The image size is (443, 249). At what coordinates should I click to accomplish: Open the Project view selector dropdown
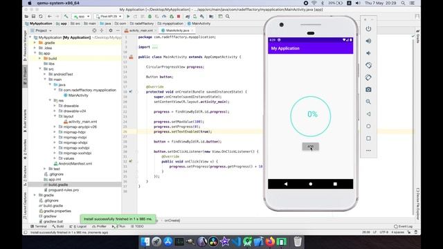point(42,30)
